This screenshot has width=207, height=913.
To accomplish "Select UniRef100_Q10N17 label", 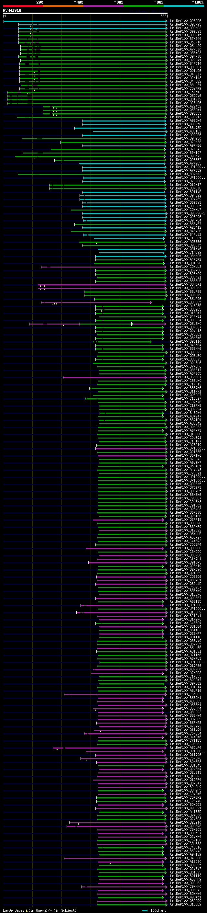I will 185,185.
